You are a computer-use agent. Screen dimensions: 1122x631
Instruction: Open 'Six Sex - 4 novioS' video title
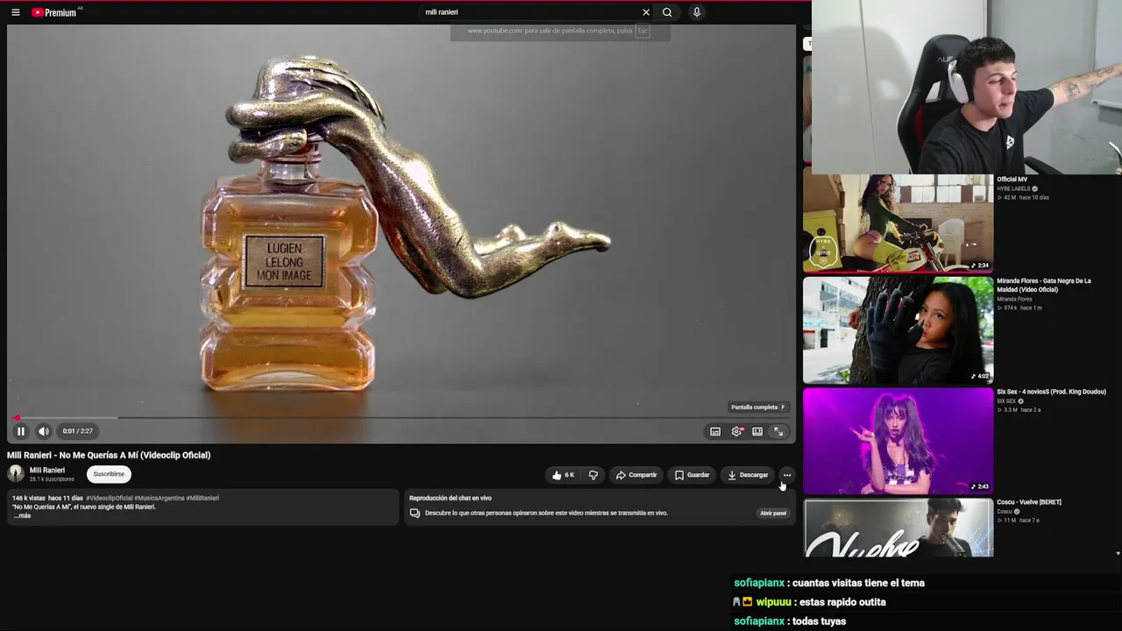1051,392
